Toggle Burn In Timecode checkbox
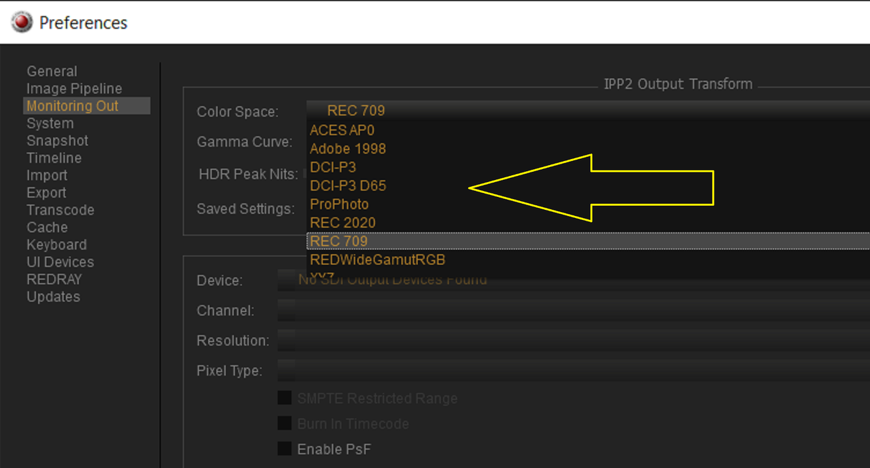Image resolution: width=870 pixels, height=468 pixels. (285, 423)
